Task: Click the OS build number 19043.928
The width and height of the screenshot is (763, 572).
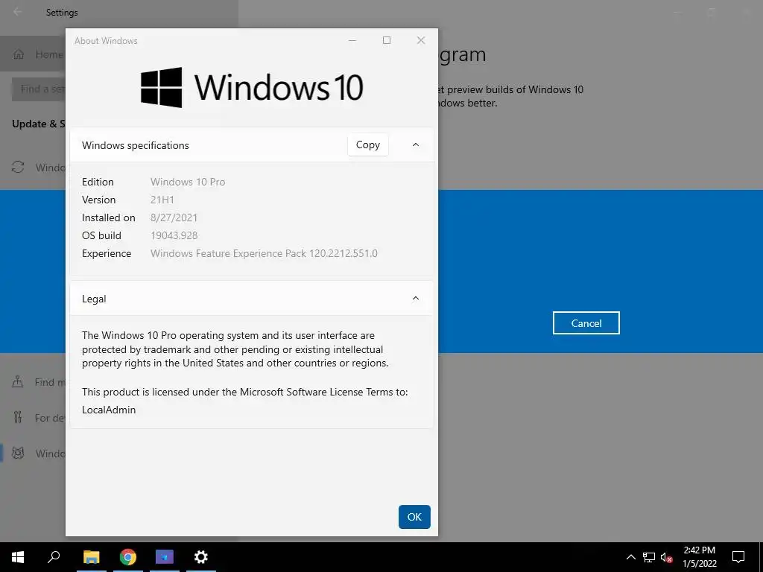Action: pyautogui.click(x=174, y=236)
